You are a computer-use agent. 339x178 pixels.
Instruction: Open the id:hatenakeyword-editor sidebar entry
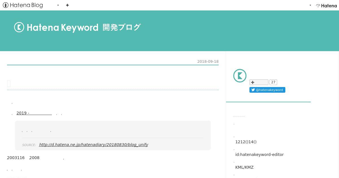[x=259, y=155]
